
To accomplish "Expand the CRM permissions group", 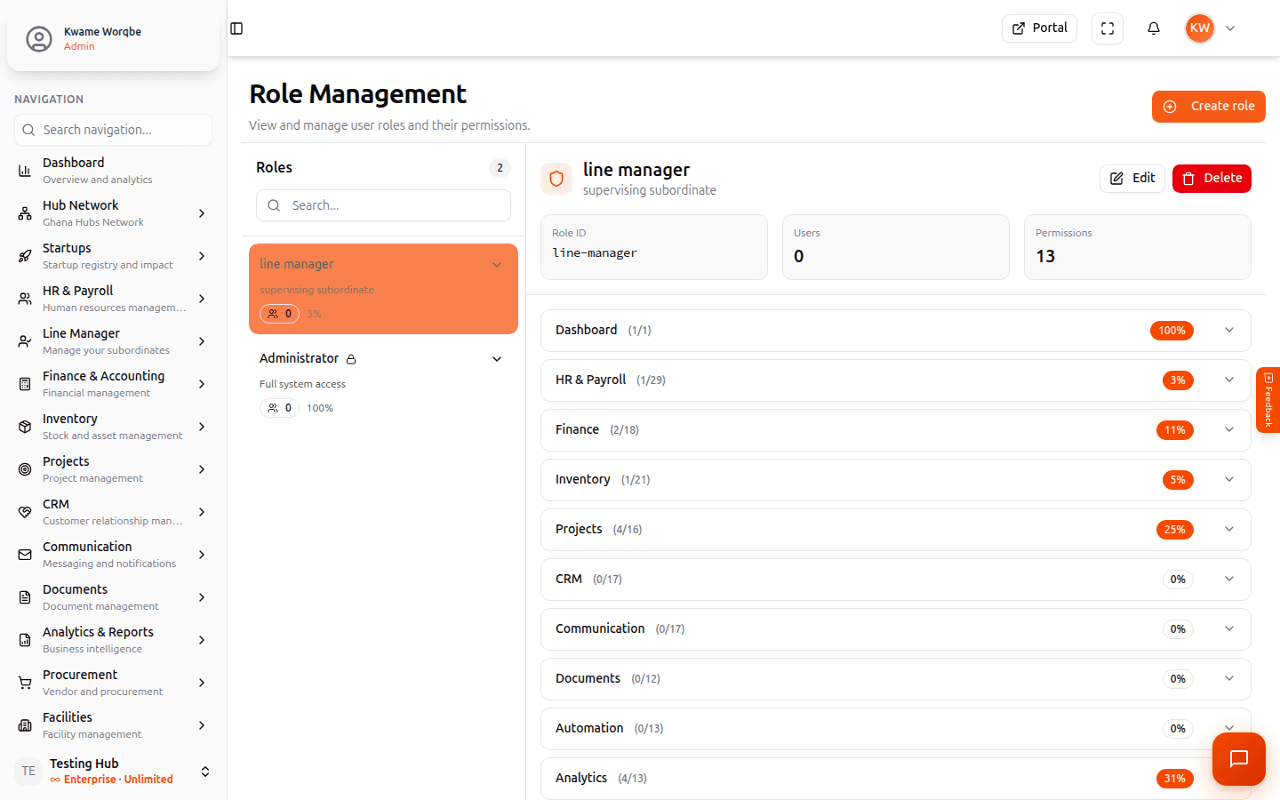I will point(1229,579).
